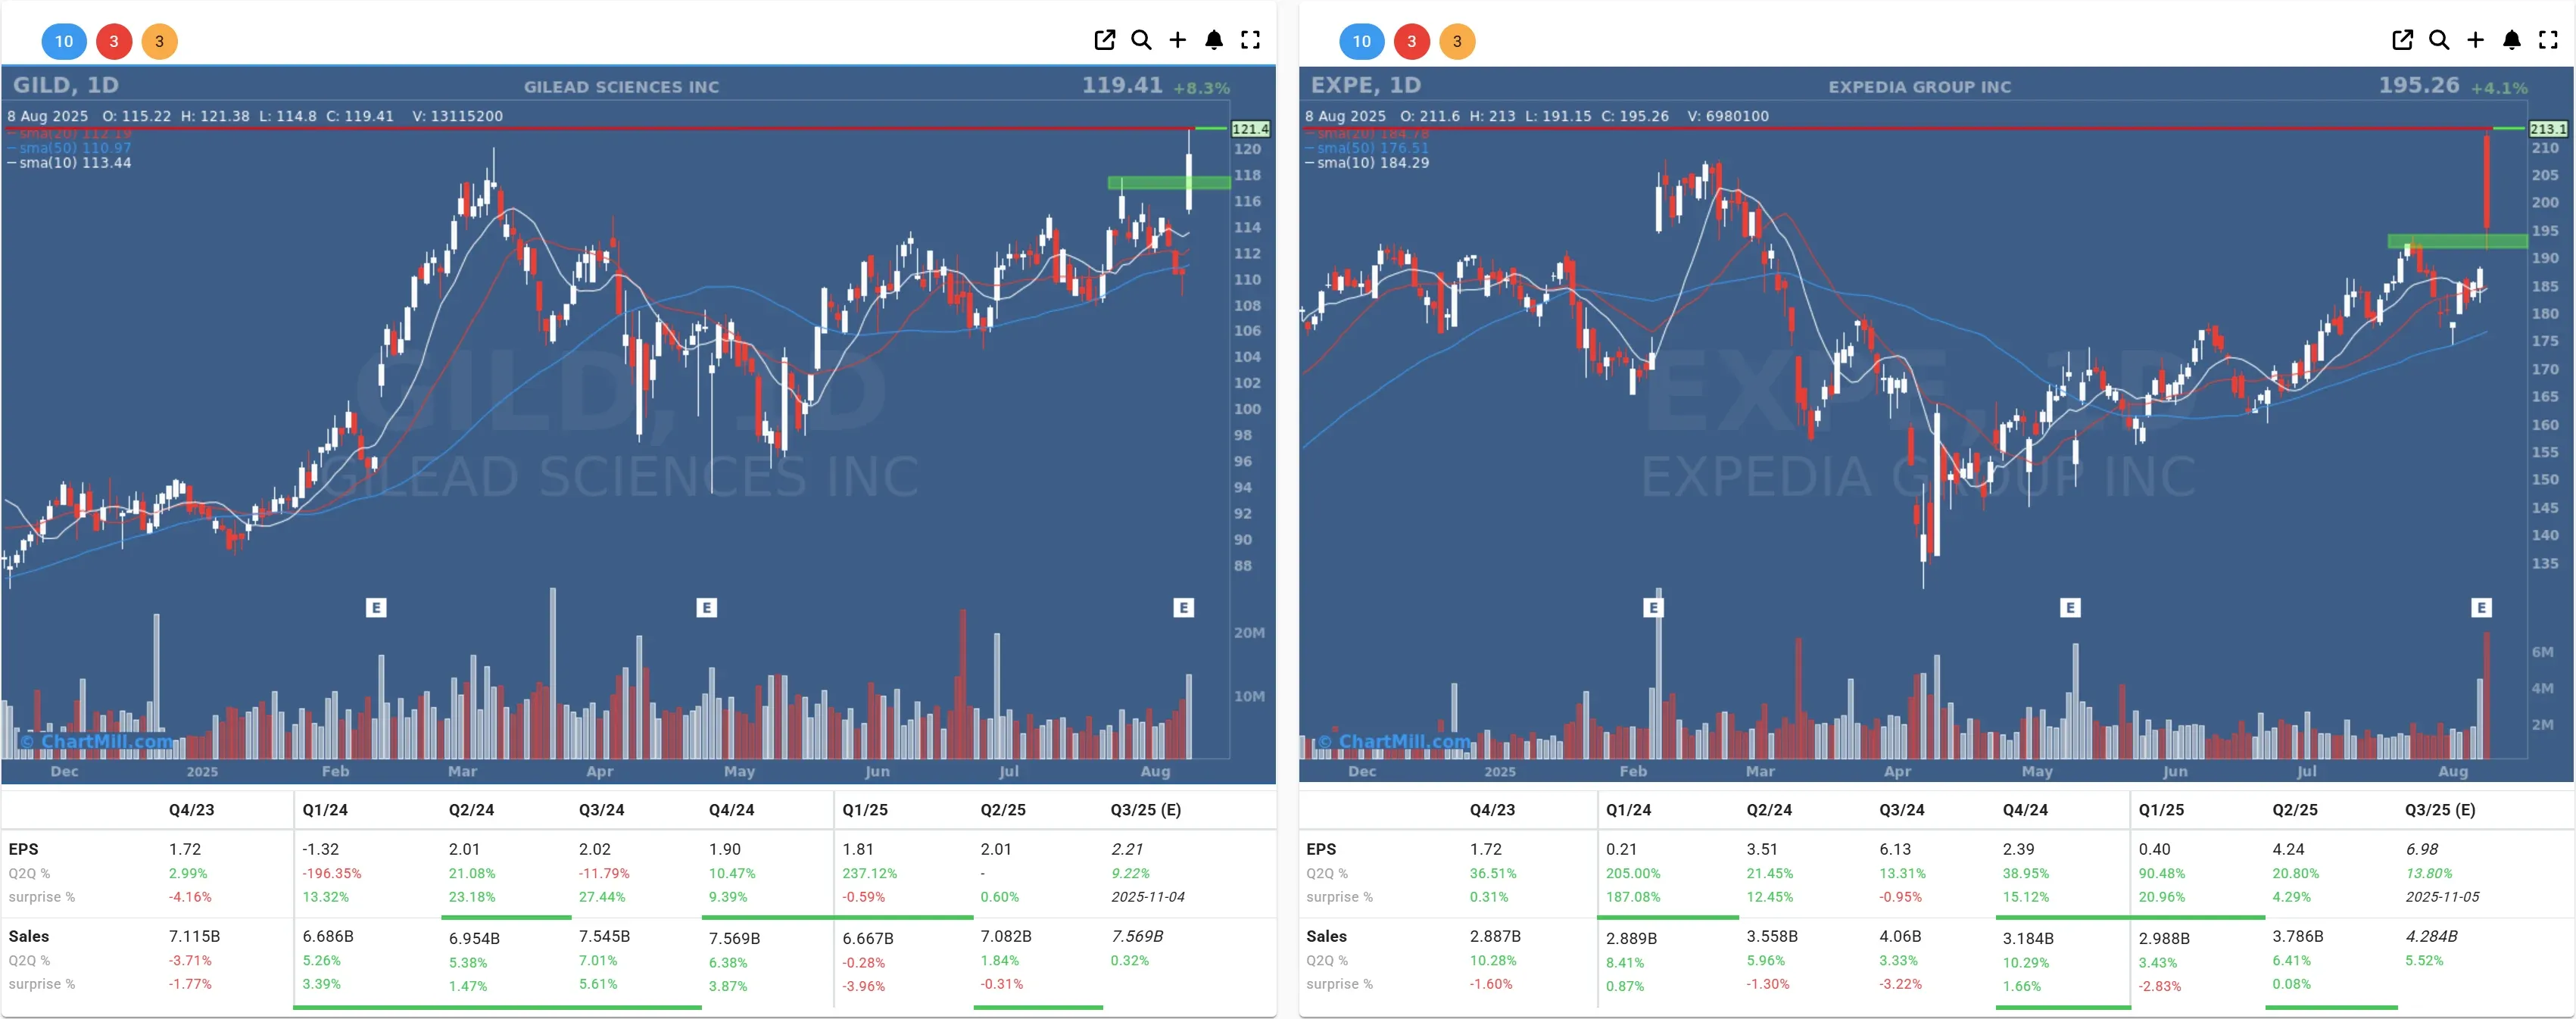2576x1019 pixels.
Task: Click GILD sales value 7.082B
Action: click(1006, 936)
